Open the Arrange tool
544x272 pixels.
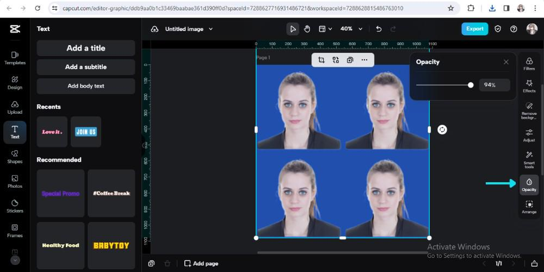click(x=529, y=207)
